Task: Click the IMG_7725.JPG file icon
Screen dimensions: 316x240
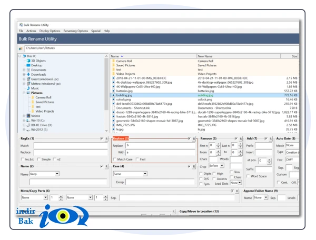Action: 113,125
